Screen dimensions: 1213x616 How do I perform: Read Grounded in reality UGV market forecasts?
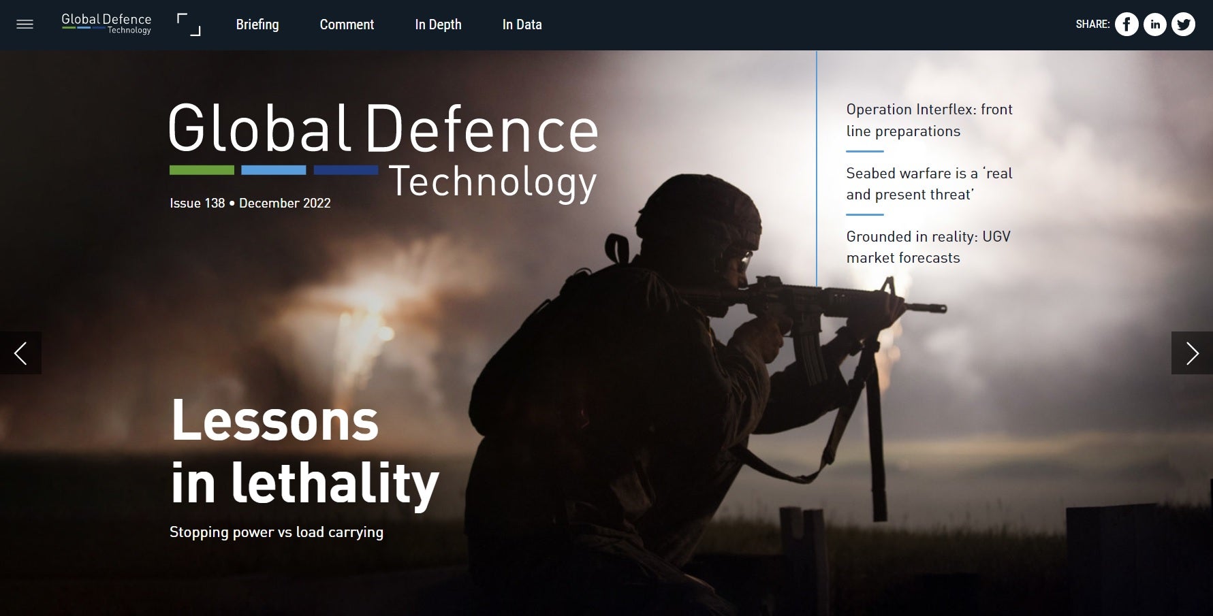click(928, 247)
